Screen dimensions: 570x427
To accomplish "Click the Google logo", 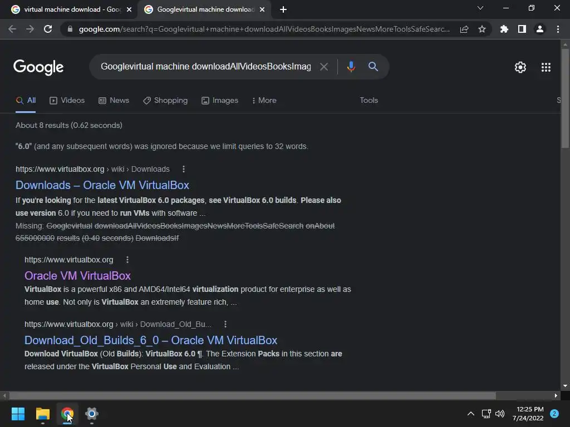I will [x=38, y=67].
